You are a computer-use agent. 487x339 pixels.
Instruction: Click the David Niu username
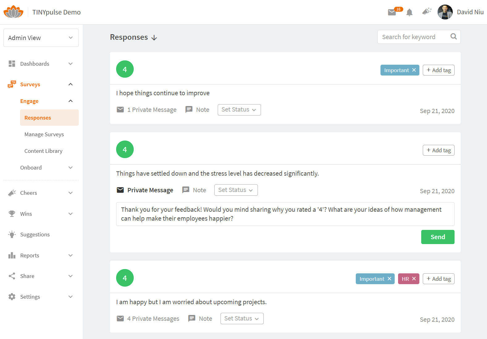(470, 12)
